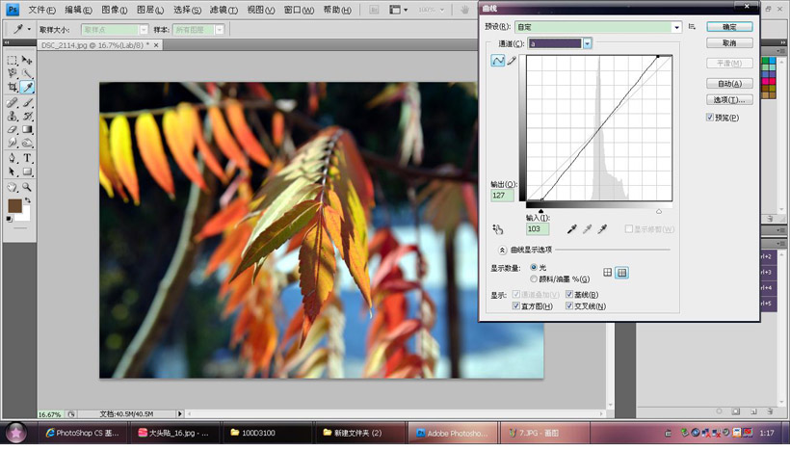
Task: Open the 编辑(E) menu
Action: [x=78, y=10]
